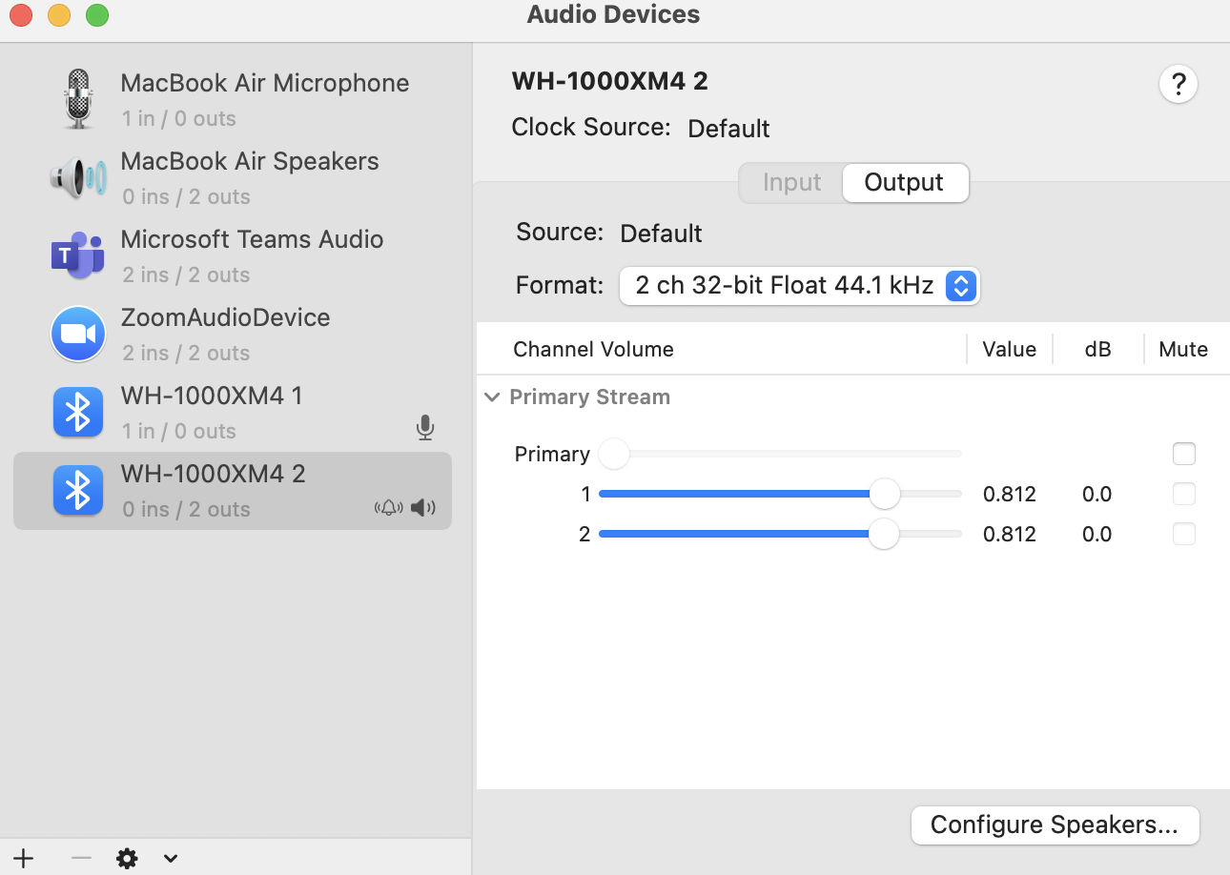1230x875 pixels.
Task: Toggle mute checkbox for channel 2
Action: 1183,534
